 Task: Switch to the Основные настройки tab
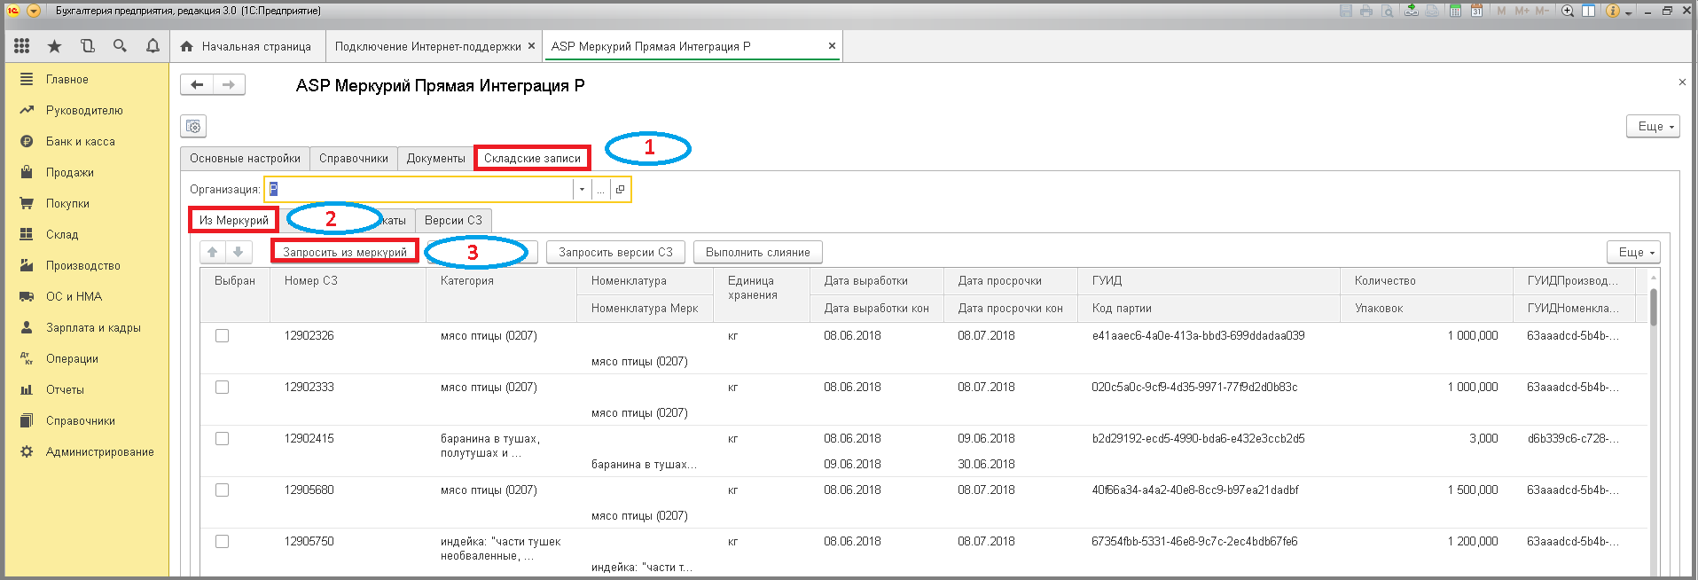point(245,158)
